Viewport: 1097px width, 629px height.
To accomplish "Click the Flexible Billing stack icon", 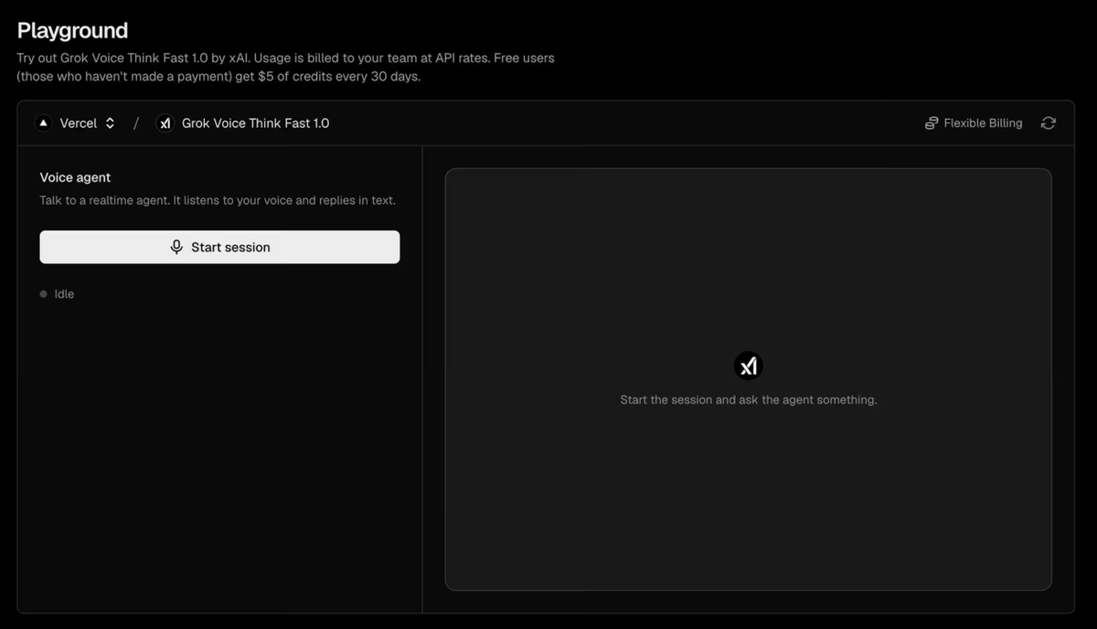I will point(932,123).
